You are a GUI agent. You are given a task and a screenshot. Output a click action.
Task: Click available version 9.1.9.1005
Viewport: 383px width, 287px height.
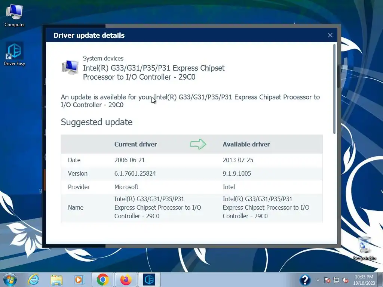pyautogui.click(x=237, y=173)
